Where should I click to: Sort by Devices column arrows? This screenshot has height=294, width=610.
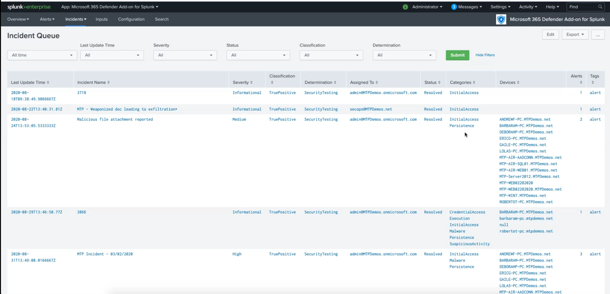tap(518, 82)
